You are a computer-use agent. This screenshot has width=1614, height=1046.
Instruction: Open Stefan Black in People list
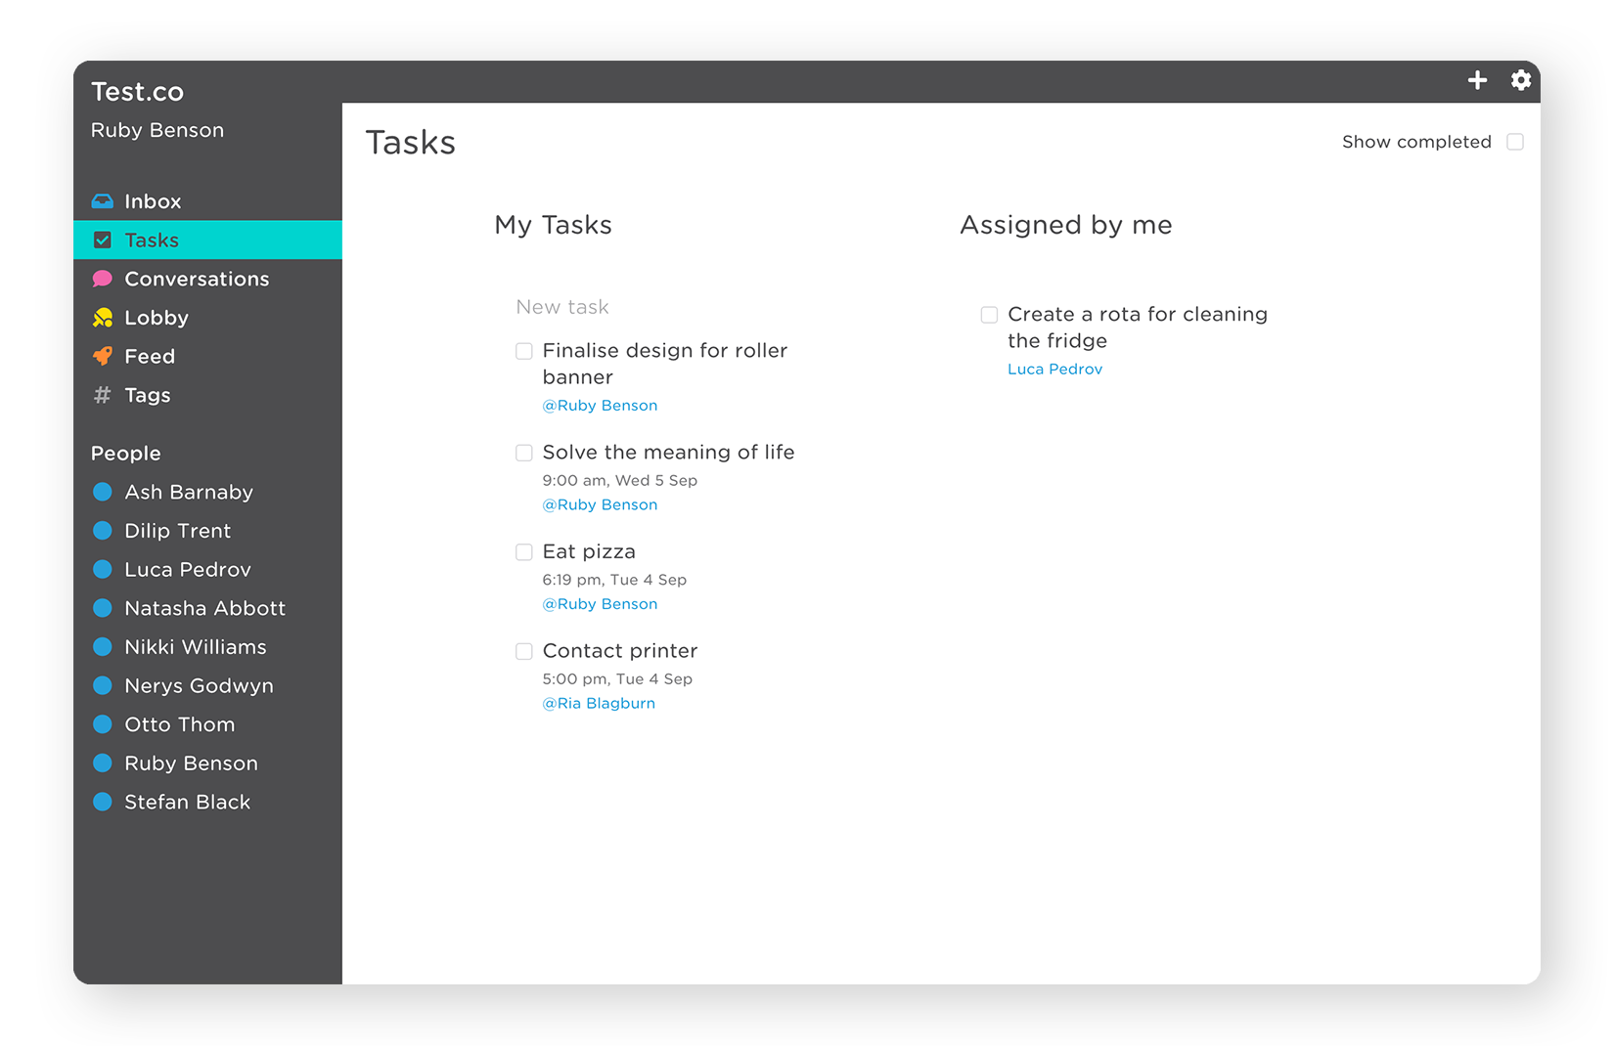[x=188, y=802]
